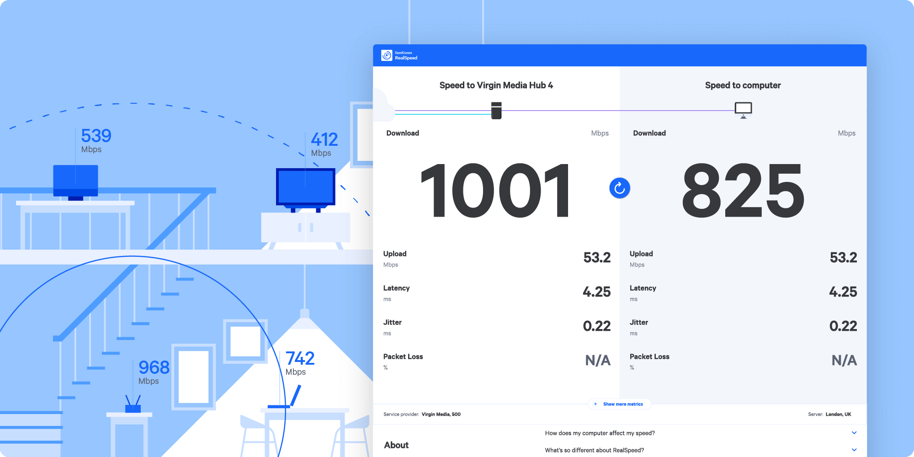914x457 pixels.
Task: Click the laptop on the table illustration
Action: pos(284,397)
